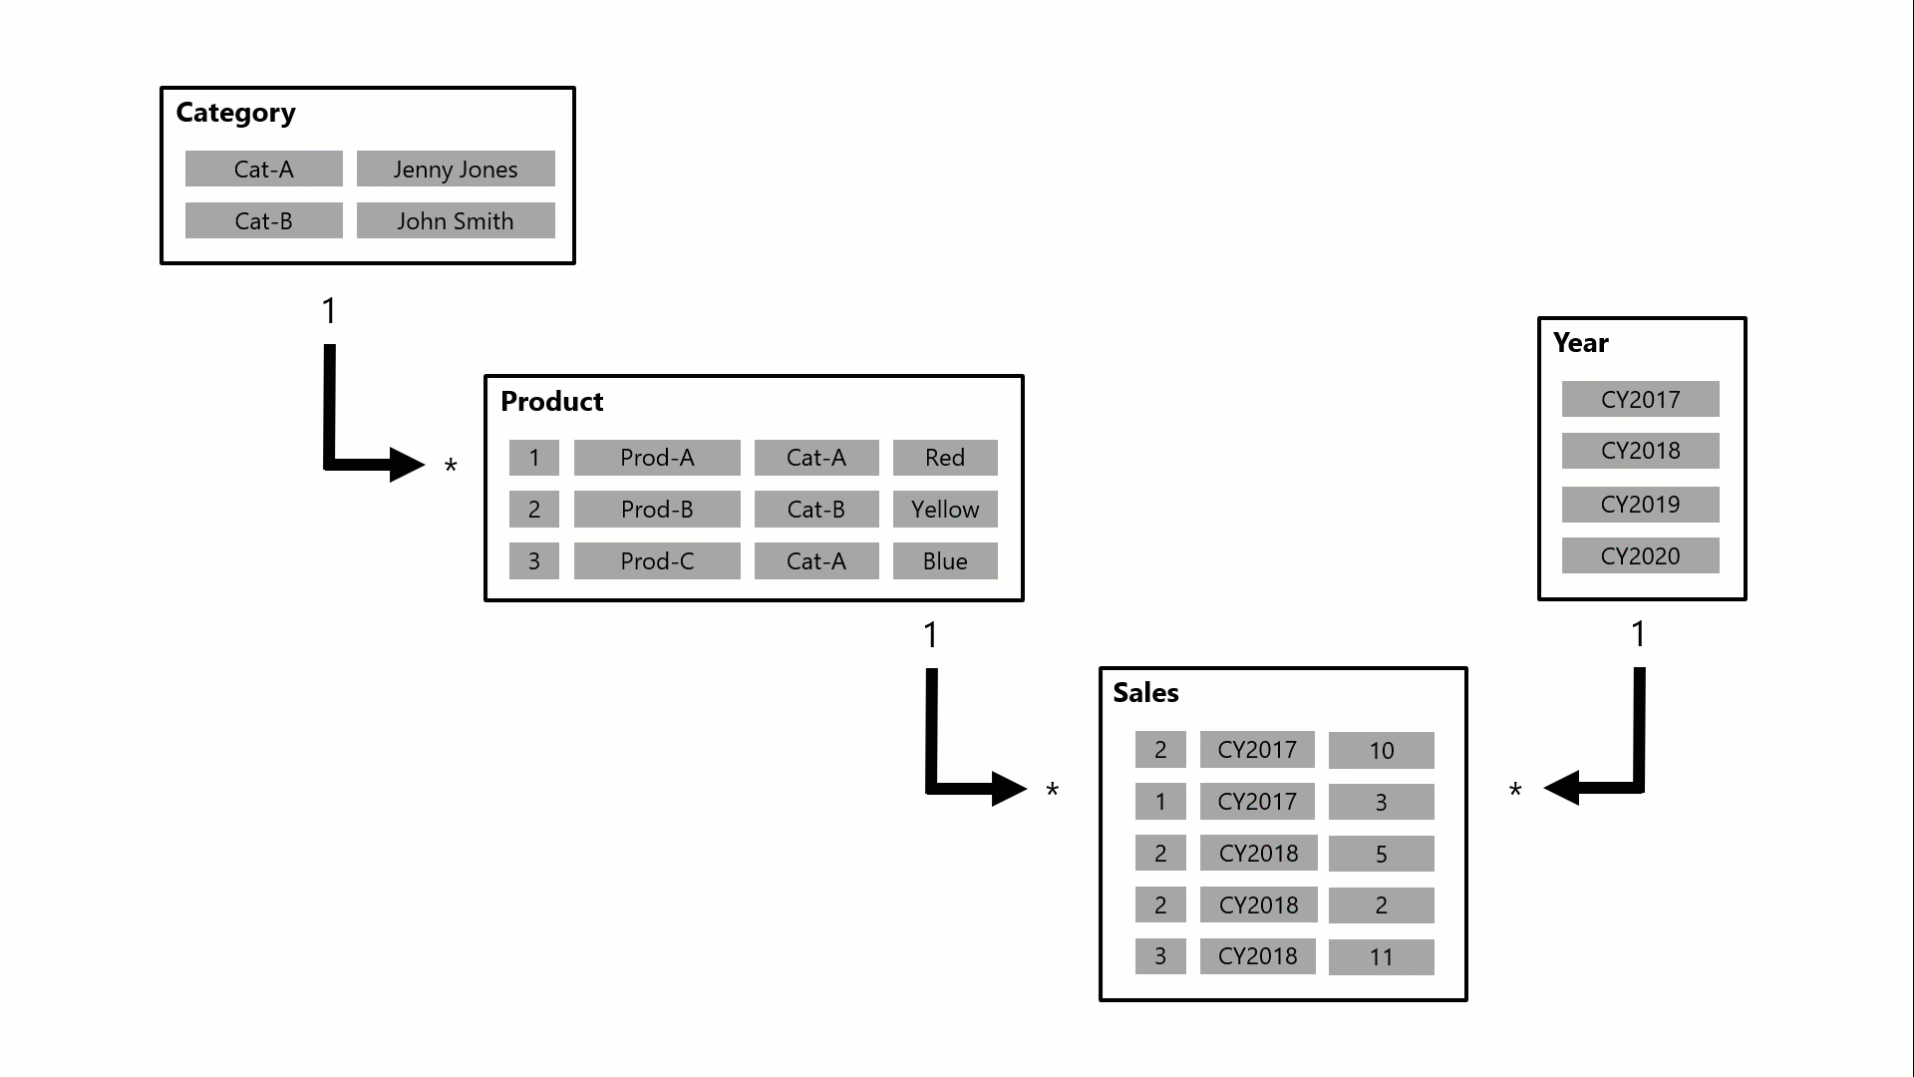Image resolution: width=1914 pixels, height=1077 pixels.
Task: Click Jenny Jones manager button
Action: coord(455,169)
